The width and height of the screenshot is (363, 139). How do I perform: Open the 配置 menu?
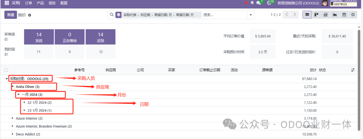click(64, 3)
